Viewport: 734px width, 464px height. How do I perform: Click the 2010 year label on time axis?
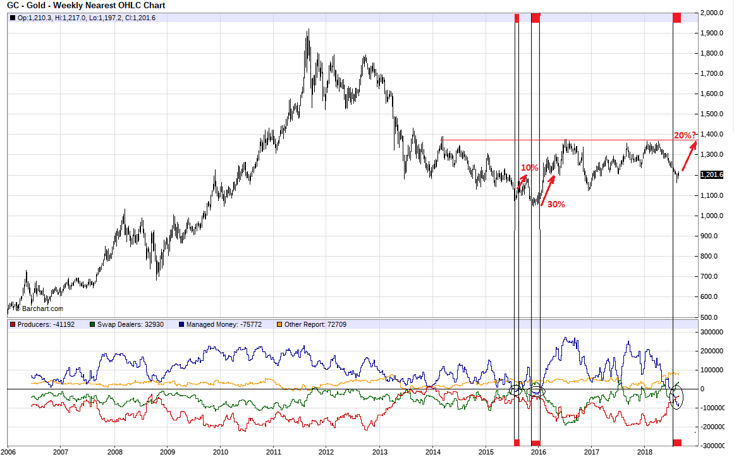[221, 452]
